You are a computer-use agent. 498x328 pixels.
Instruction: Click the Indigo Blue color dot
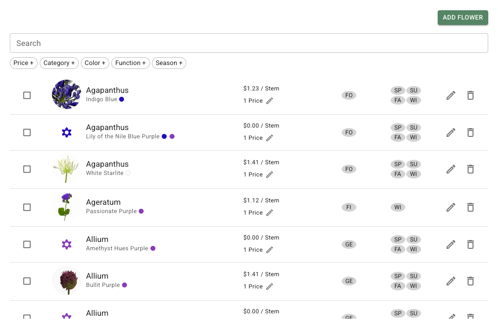(x=122, y=99)
